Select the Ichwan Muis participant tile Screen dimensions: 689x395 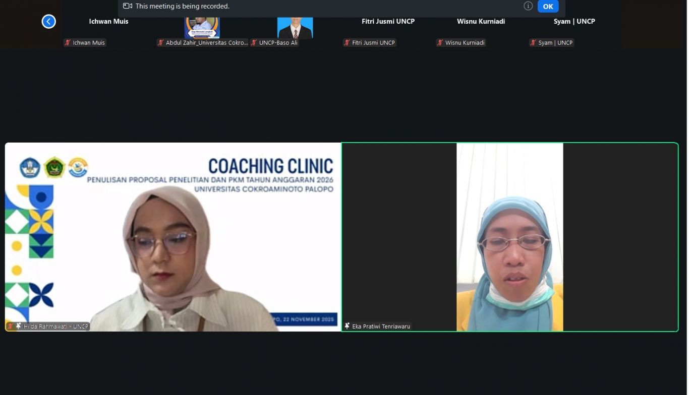point(108,25)
